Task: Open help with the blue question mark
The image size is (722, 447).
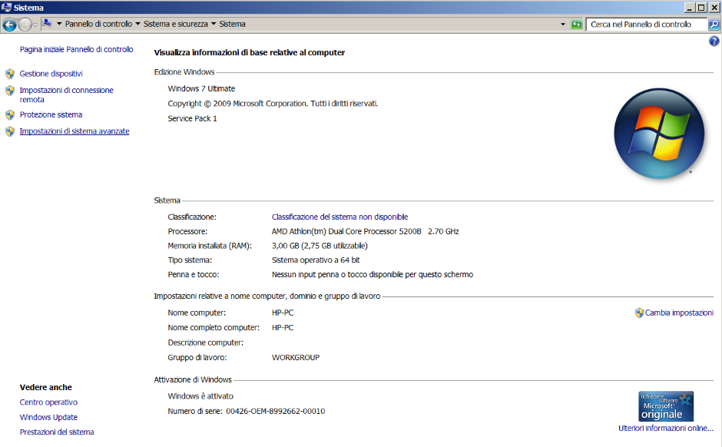Action: tap(714, 41)
